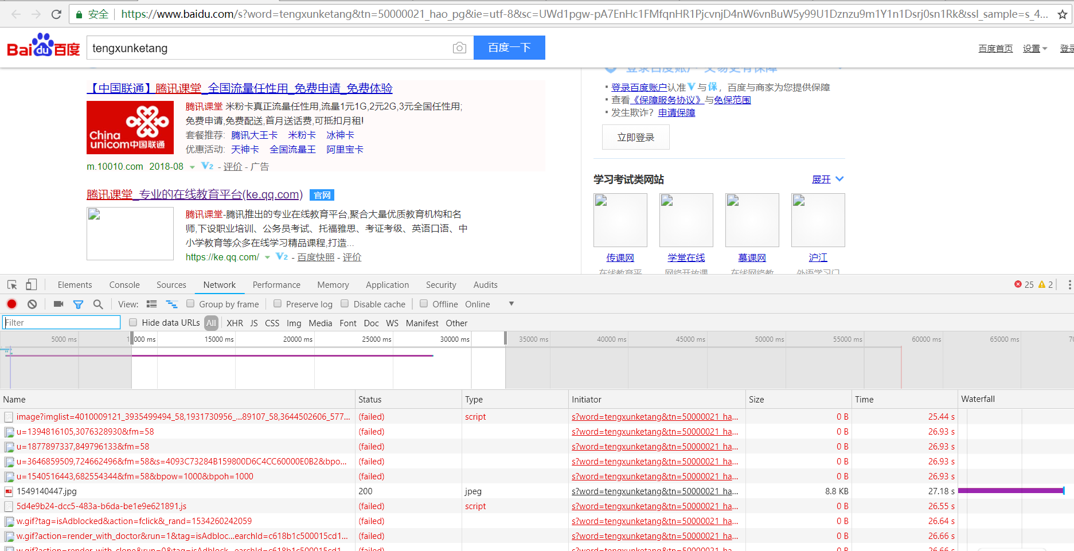Tick the Offline checkbox
This screenshot has width=1074, height=551.
coord(424,303)
